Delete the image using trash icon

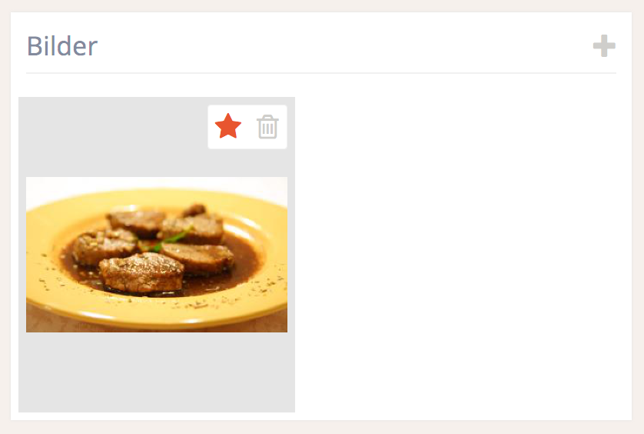point(267,127)
